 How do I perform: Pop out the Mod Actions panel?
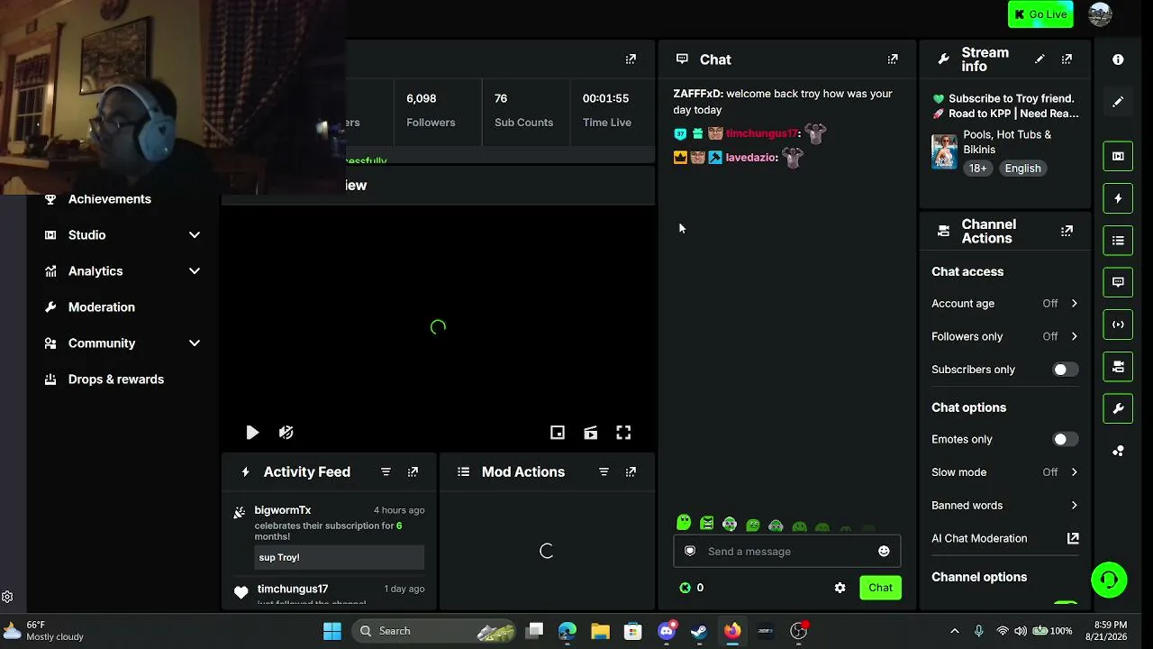(x=631, y=472)
